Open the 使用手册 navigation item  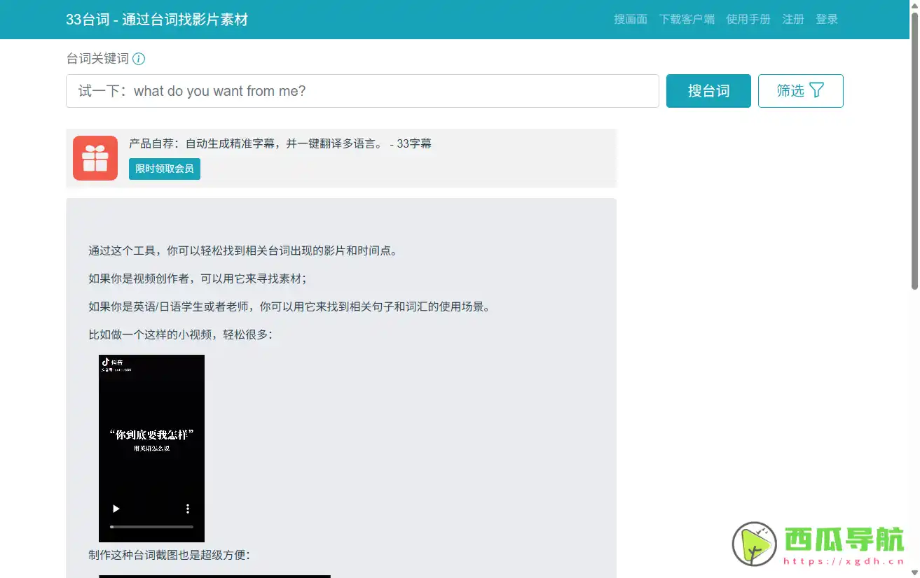748,19
